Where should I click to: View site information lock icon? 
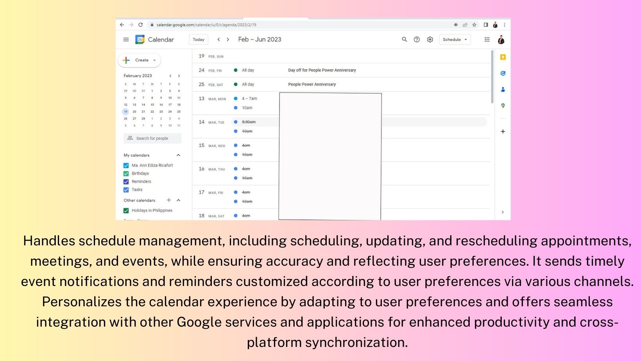[152, 25]
